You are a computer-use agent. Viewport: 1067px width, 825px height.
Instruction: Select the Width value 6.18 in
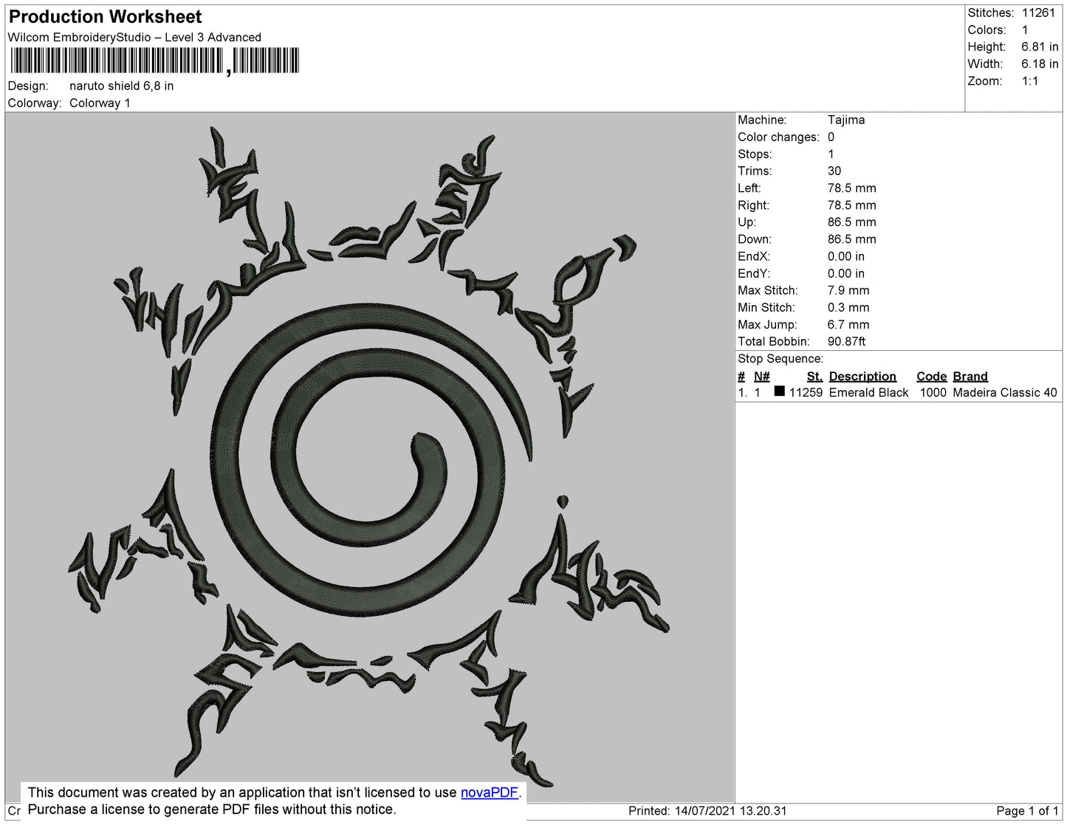point(1040,64)
